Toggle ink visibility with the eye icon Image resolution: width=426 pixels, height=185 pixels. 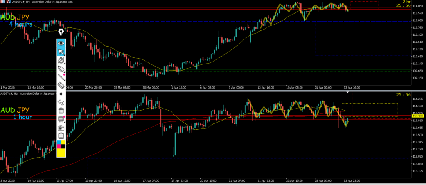[61, 43]
